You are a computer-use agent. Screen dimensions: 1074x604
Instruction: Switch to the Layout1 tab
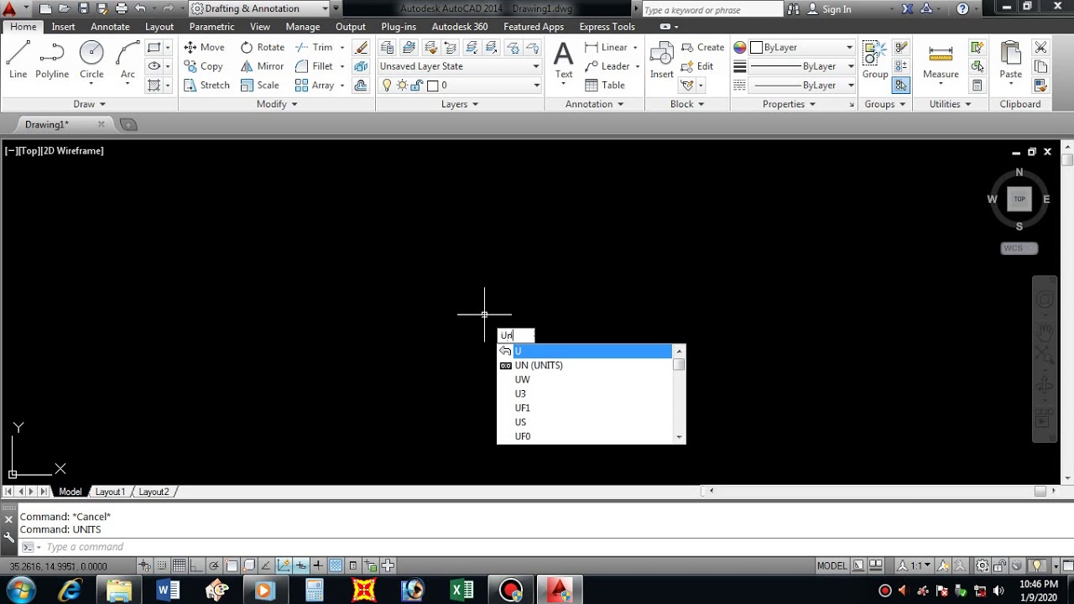click(110, 492)
